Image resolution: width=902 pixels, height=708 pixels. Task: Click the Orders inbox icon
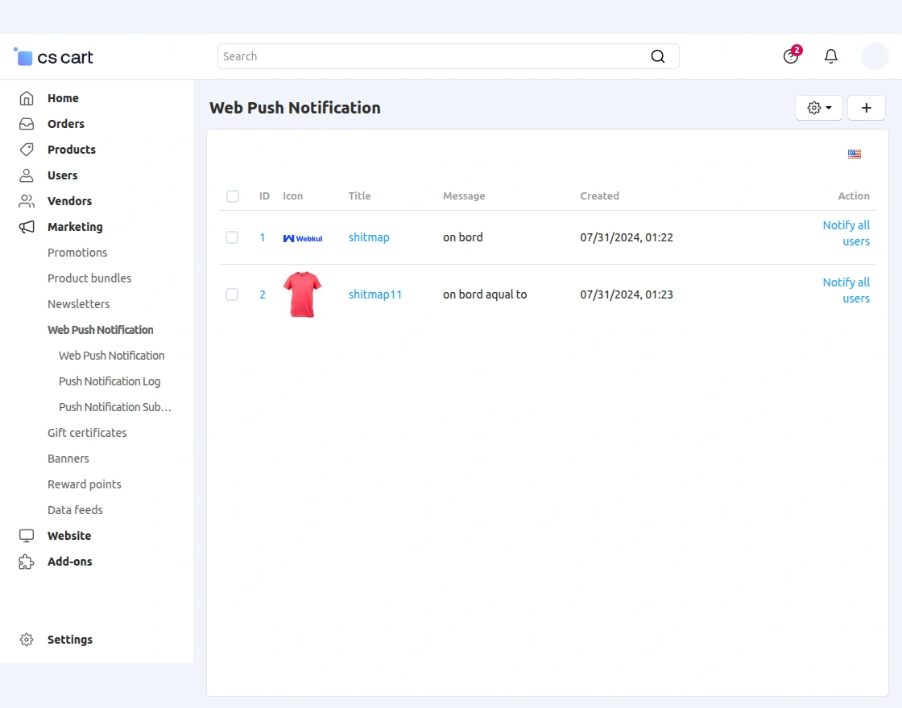click(27, 124)
